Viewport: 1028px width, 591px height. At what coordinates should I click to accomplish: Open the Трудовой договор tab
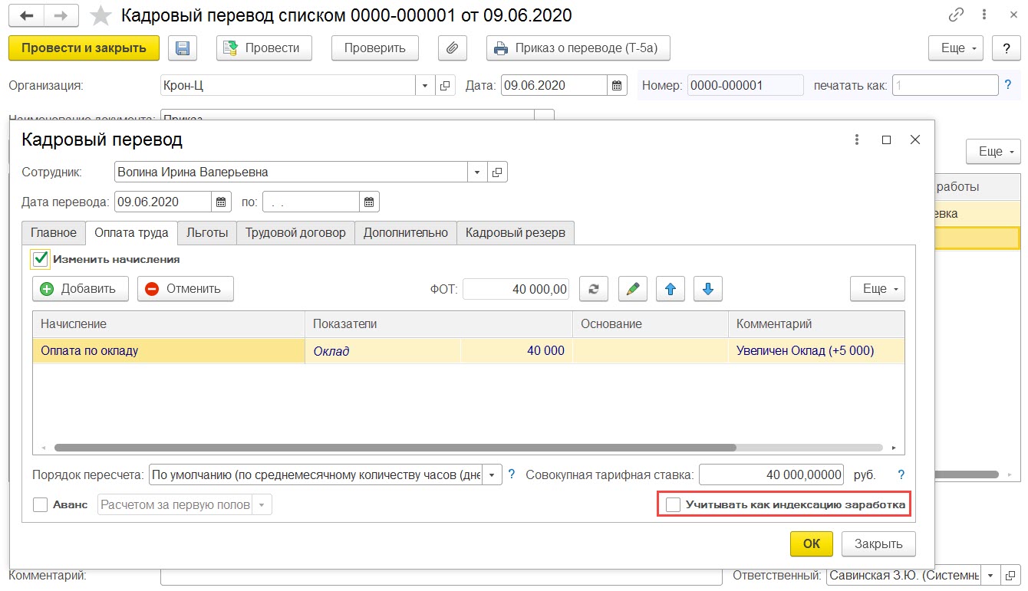295,232
